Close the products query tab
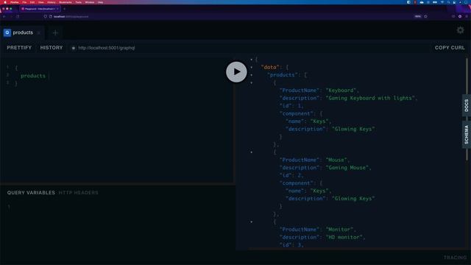 pos(39,32)
